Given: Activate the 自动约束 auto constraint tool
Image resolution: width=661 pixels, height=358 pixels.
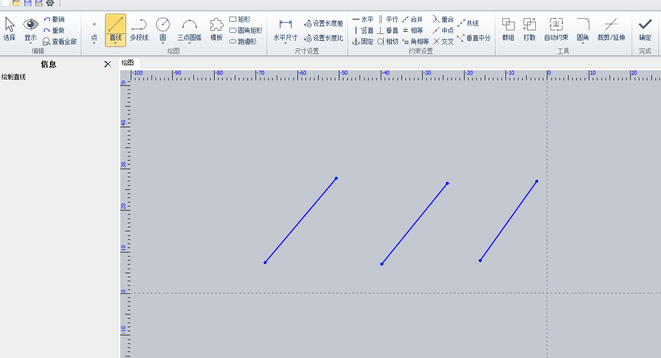Looking at the screenshot, I should [556, 29].
